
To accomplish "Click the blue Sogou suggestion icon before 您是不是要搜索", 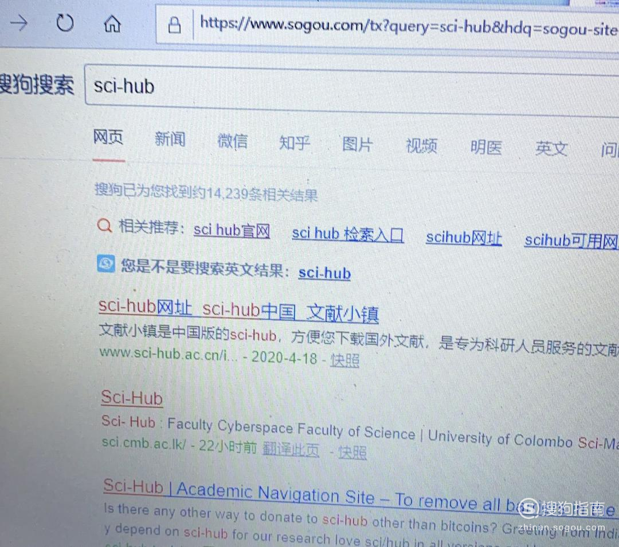I will [x=105, y=263].
